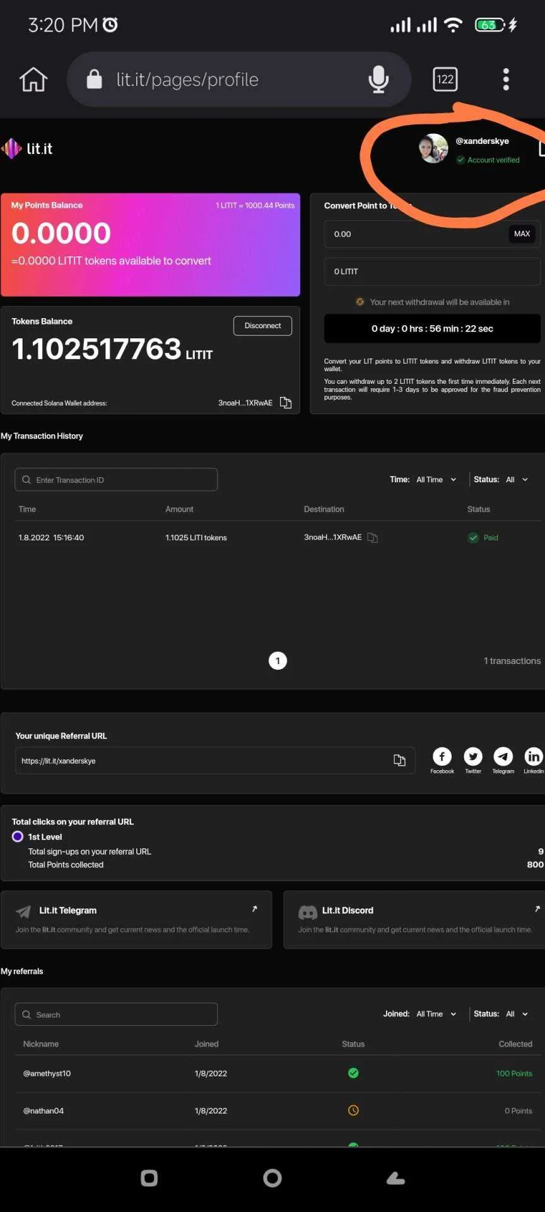Share referral link on Facebook
Image resolution: width=545 pixels, height=1212 pixels.
pos(442,756)
